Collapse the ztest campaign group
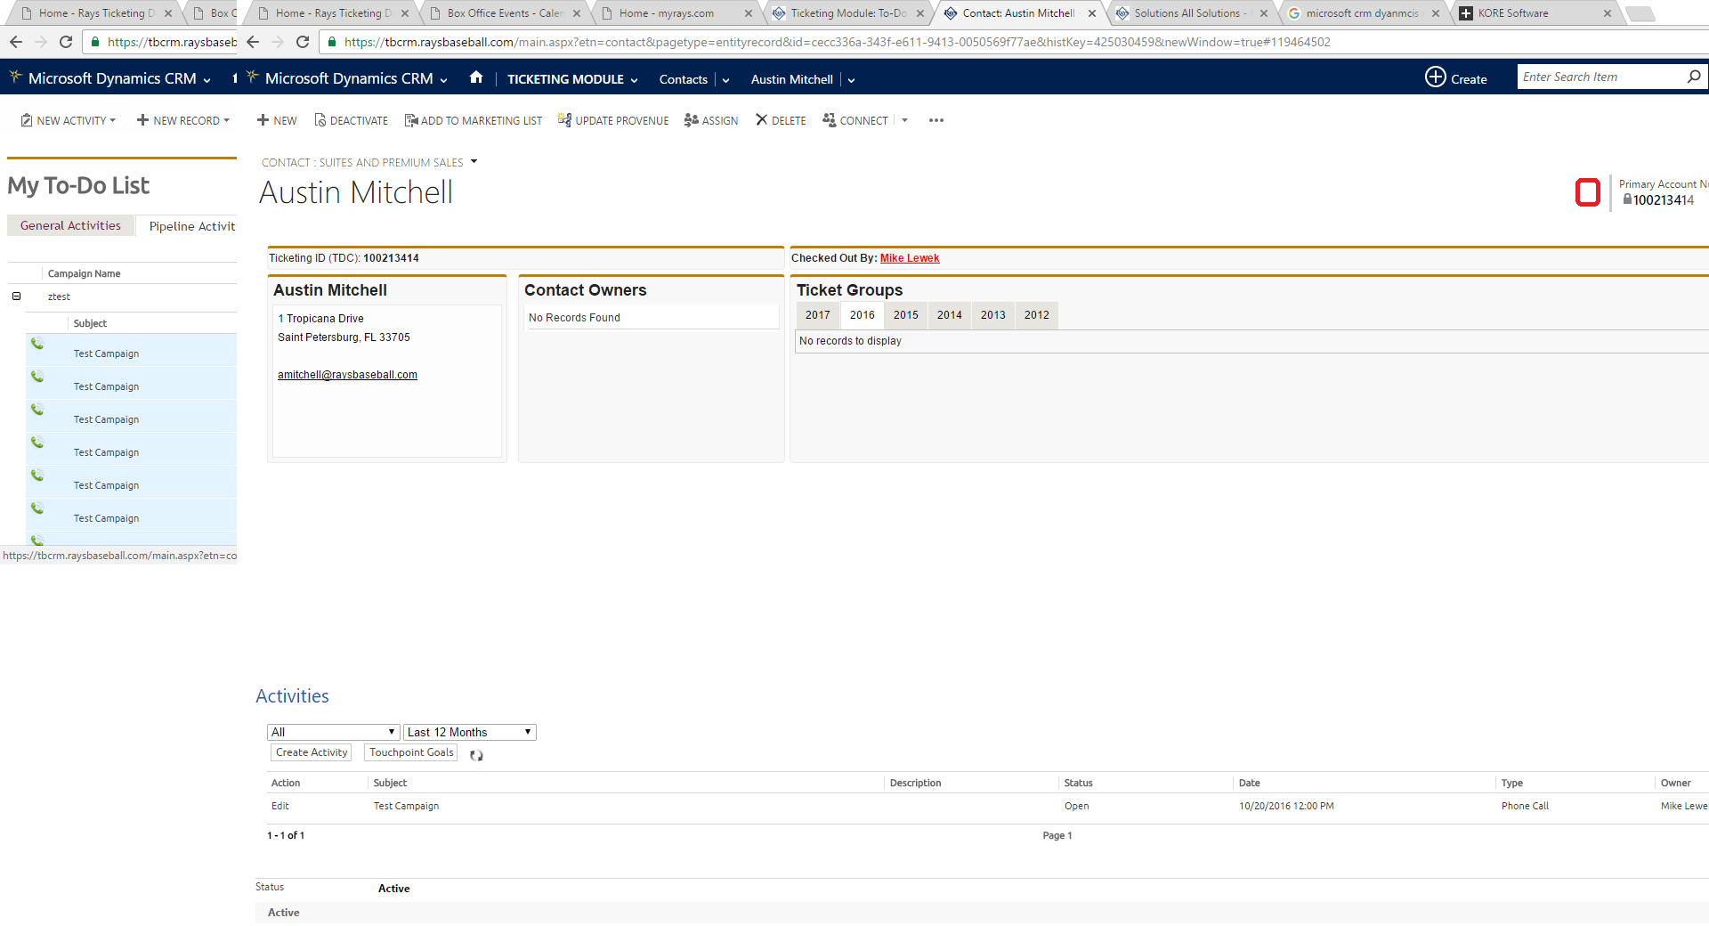Screen dimensions: 1709x926 [x=16, y=296]
